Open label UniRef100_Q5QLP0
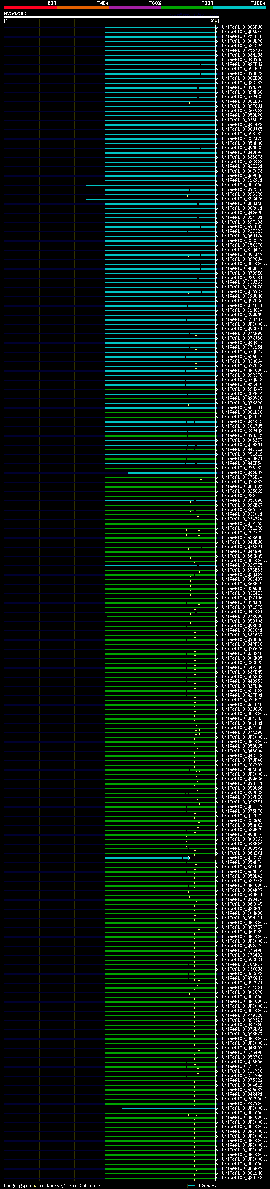The image size is (270, 1189). tap(242, 116)
